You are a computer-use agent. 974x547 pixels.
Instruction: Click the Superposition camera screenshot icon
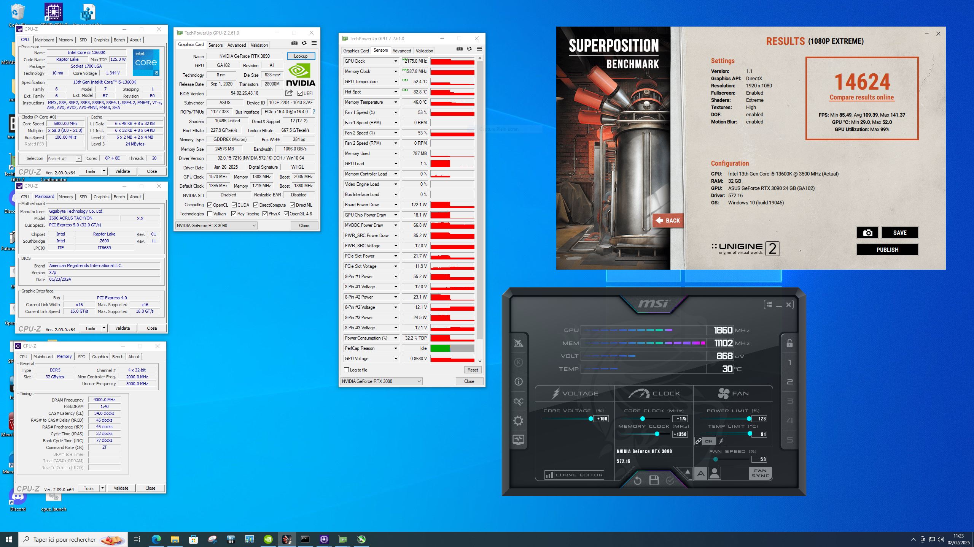867,233
